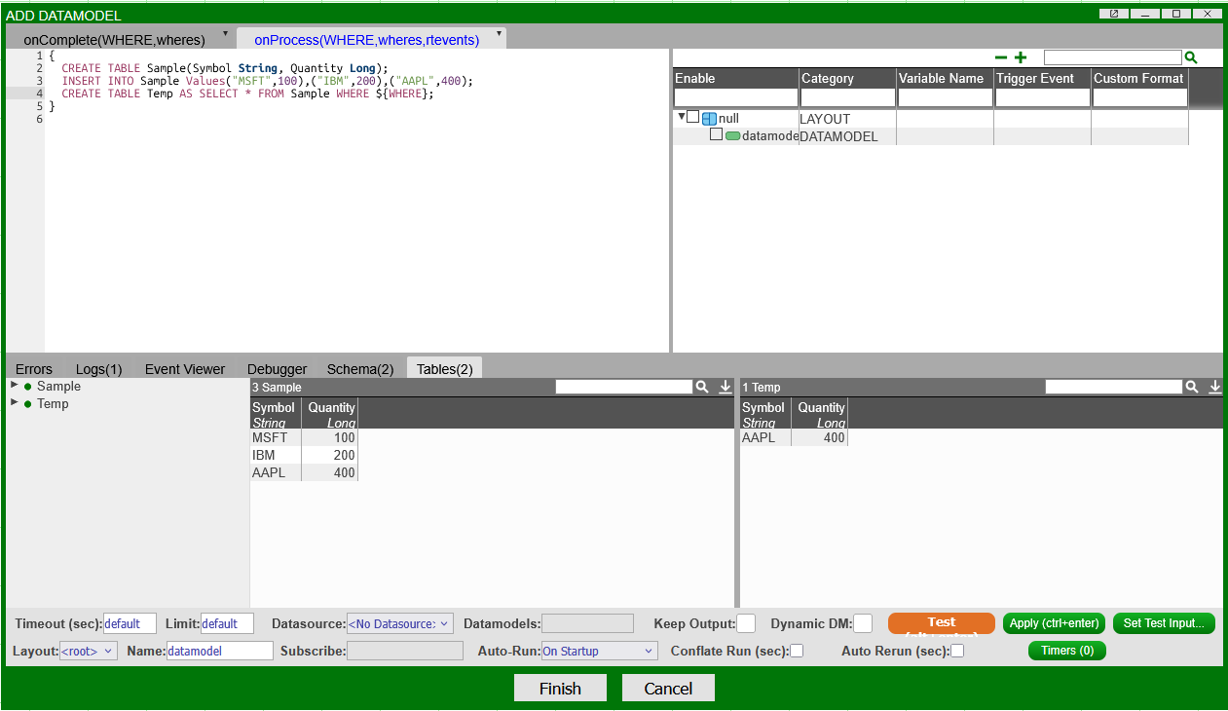
Task: Click the Finish button
Action: pos(560,689)
